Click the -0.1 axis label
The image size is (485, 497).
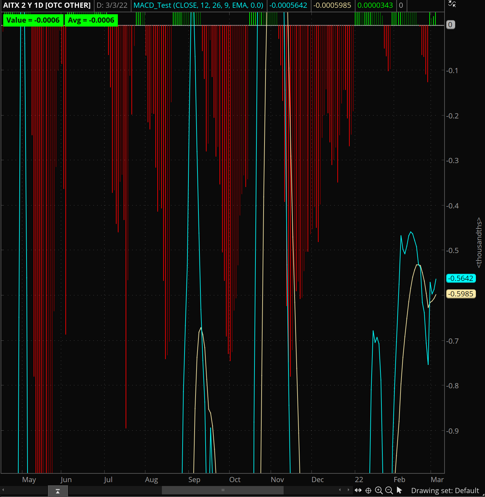click(452, 71)
